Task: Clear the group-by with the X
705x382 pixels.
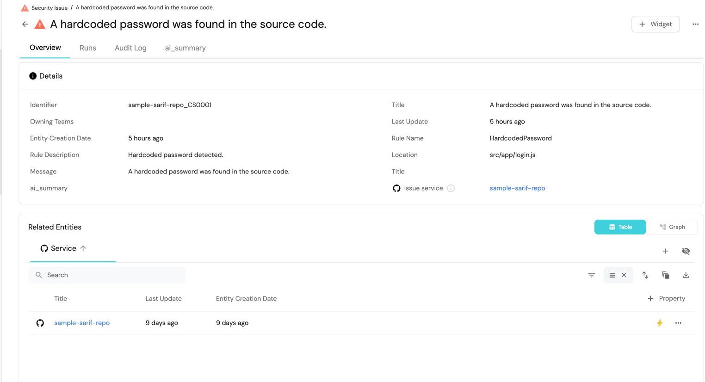Action: click(624, 275)
